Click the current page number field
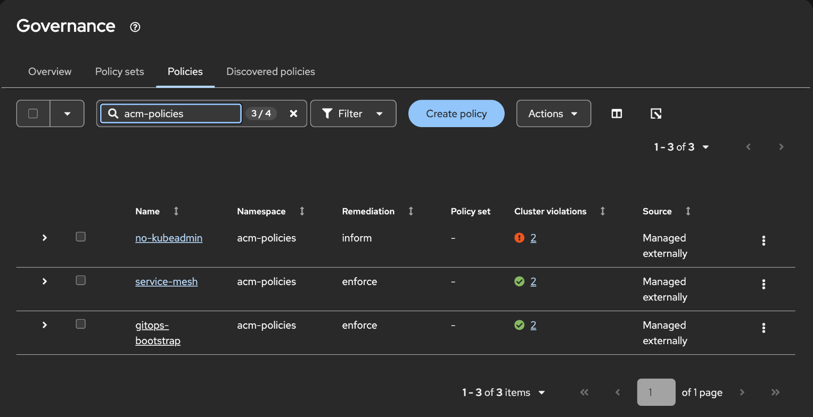813x417 pixels. tap(656, 393)
